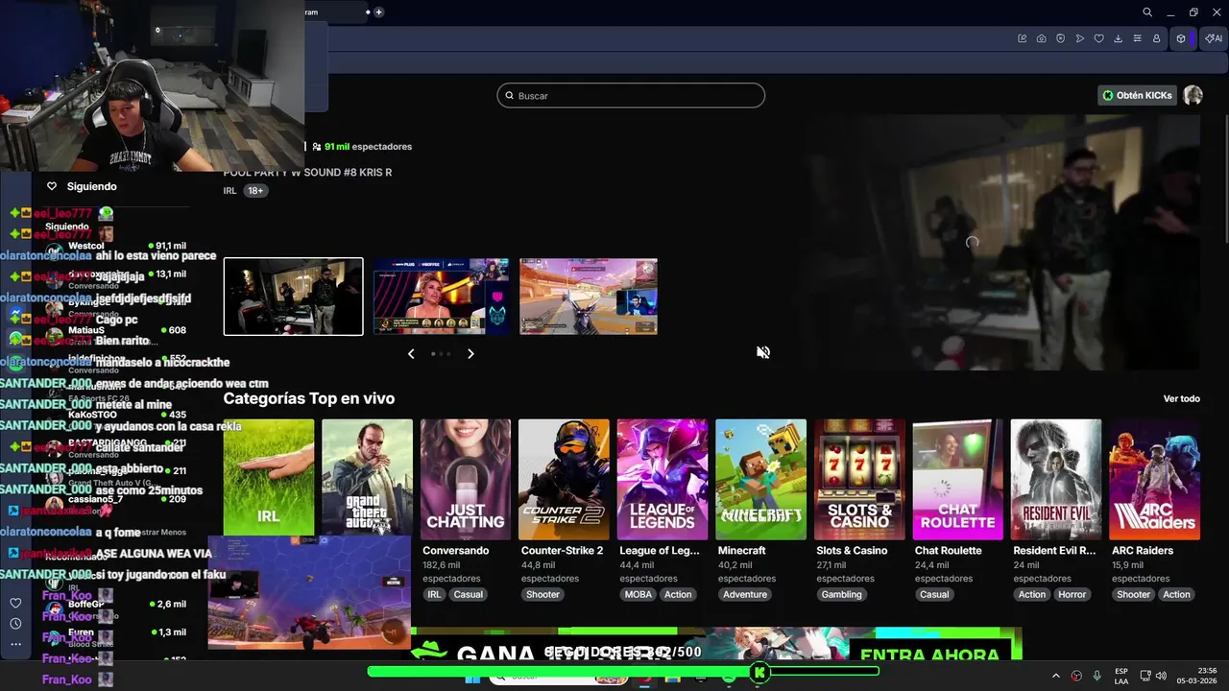Click the MOBA tag under League of Legends
Screen dimensions: 1229x691
[638, 594]
